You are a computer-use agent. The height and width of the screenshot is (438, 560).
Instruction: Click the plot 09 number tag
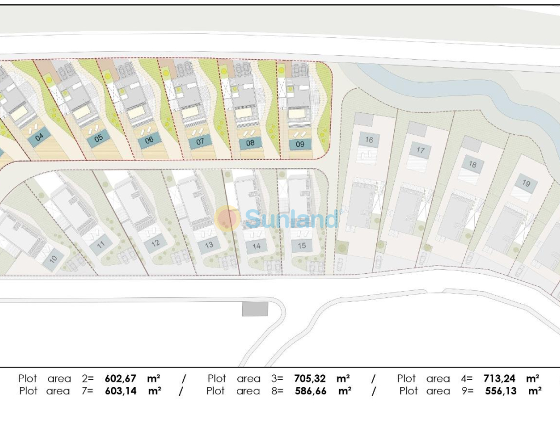(300, 145)
